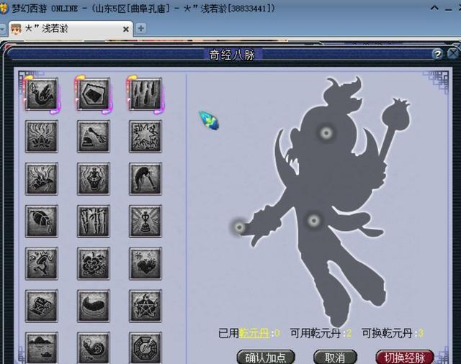Open help via the question mark icon

pyautogui.click(x=437, y=54)
